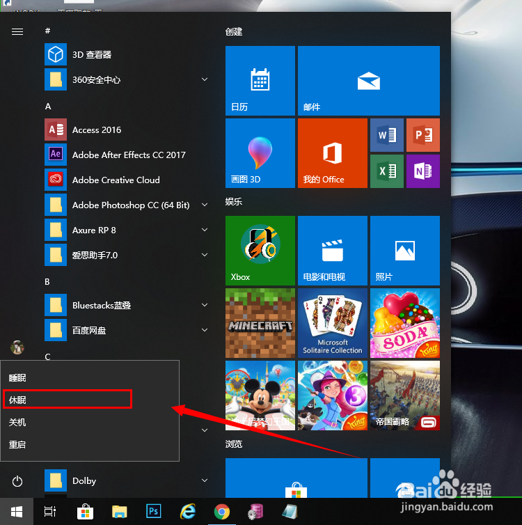Open the 电影和电视 tile

(x=332, y=251)
